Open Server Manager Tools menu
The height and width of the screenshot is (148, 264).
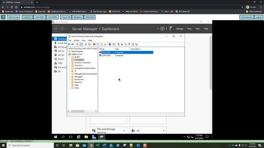pos(189,29)
